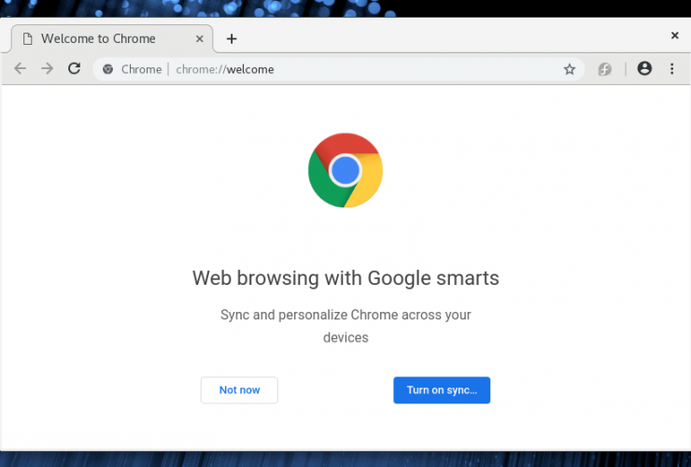Screen dimensions: 691x467
Task: Reload the welcome page
Action: pos(75,69)
